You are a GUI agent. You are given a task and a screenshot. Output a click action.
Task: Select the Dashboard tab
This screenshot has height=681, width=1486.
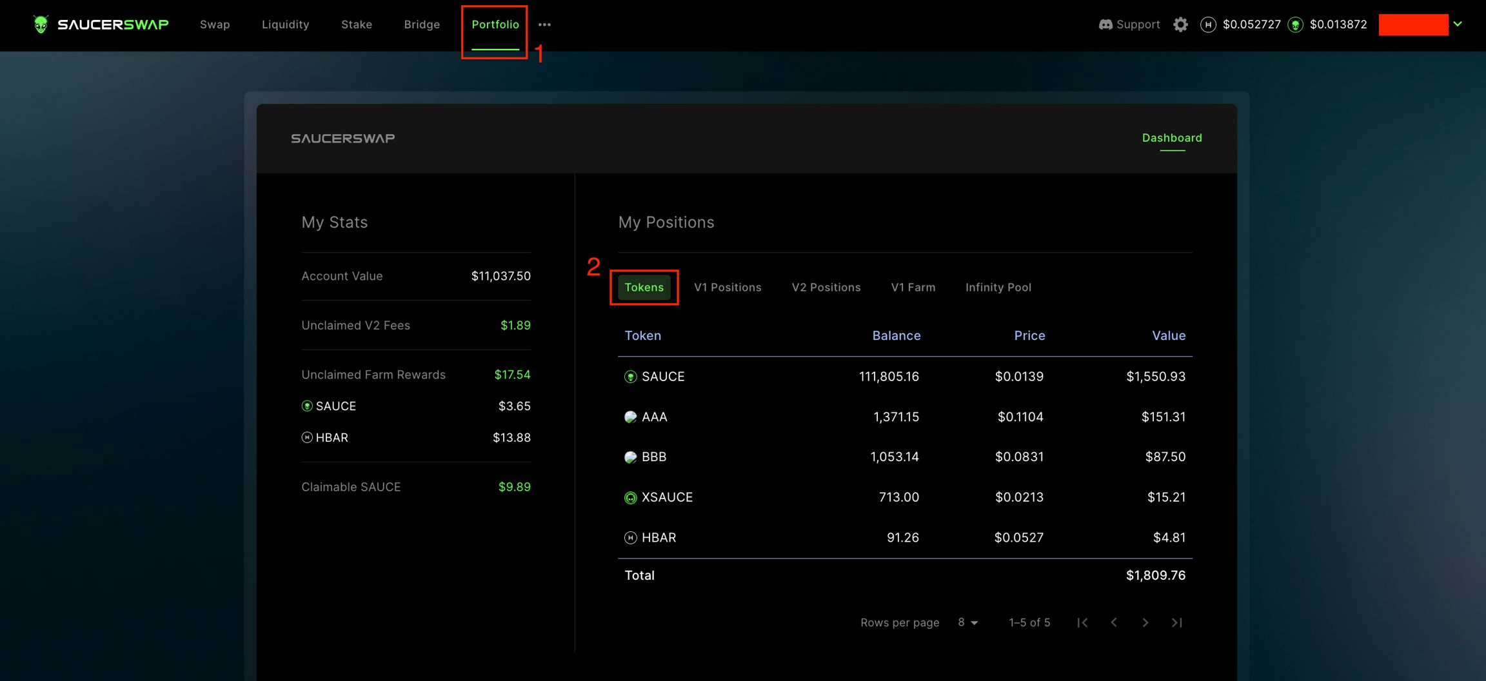(x=1172, y=138)
